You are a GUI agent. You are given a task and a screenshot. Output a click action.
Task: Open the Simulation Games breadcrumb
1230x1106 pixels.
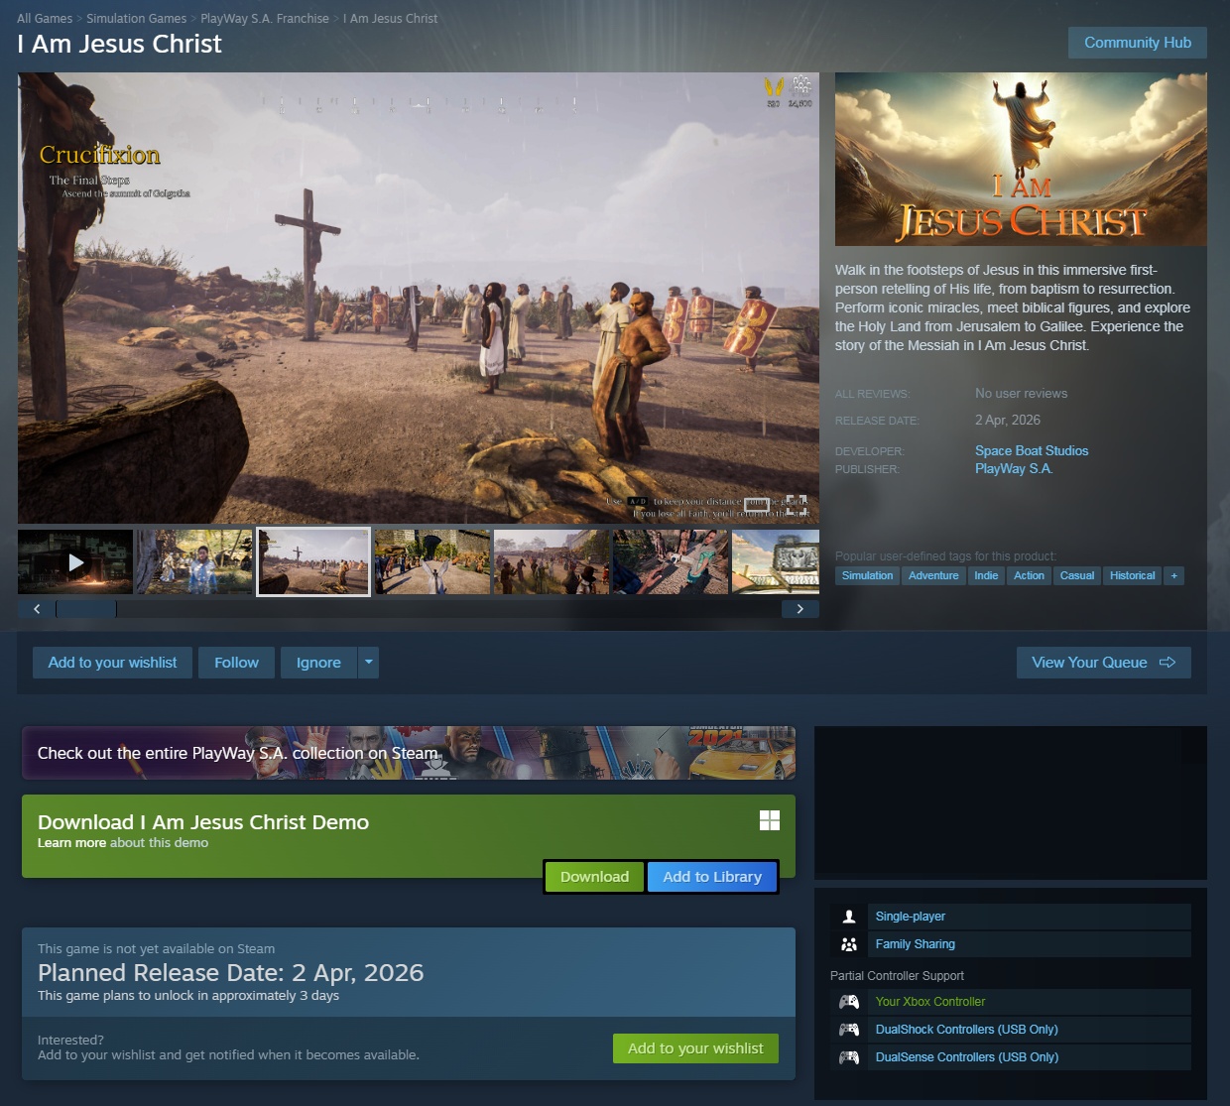coord(136,19)
